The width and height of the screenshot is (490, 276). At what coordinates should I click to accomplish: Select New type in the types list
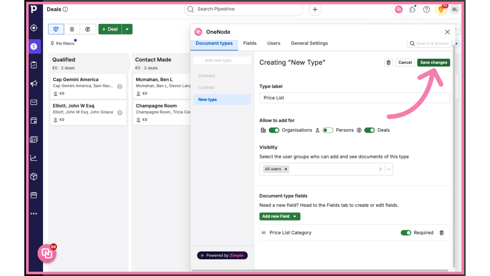[222, 99]
